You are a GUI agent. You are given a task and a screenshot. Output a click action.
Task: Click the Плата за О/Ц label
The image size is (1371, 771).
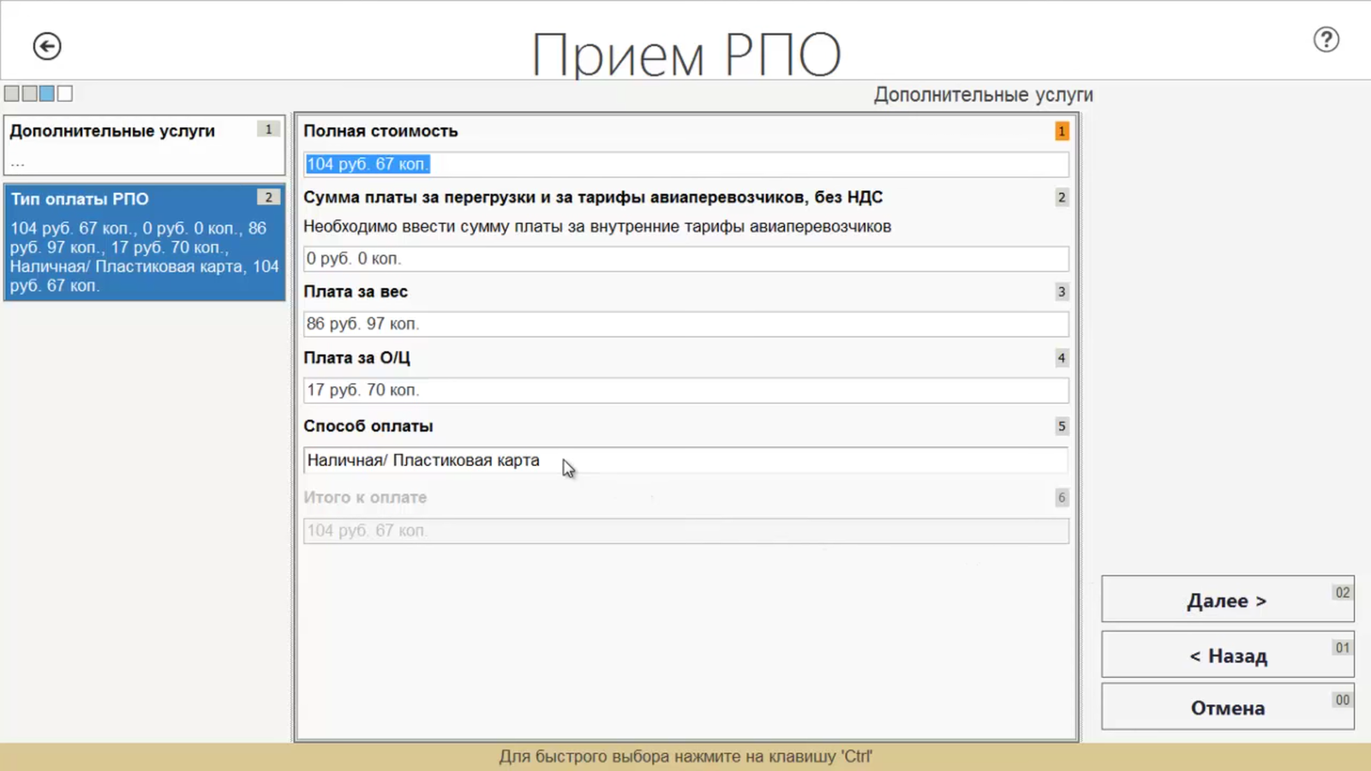356,358
